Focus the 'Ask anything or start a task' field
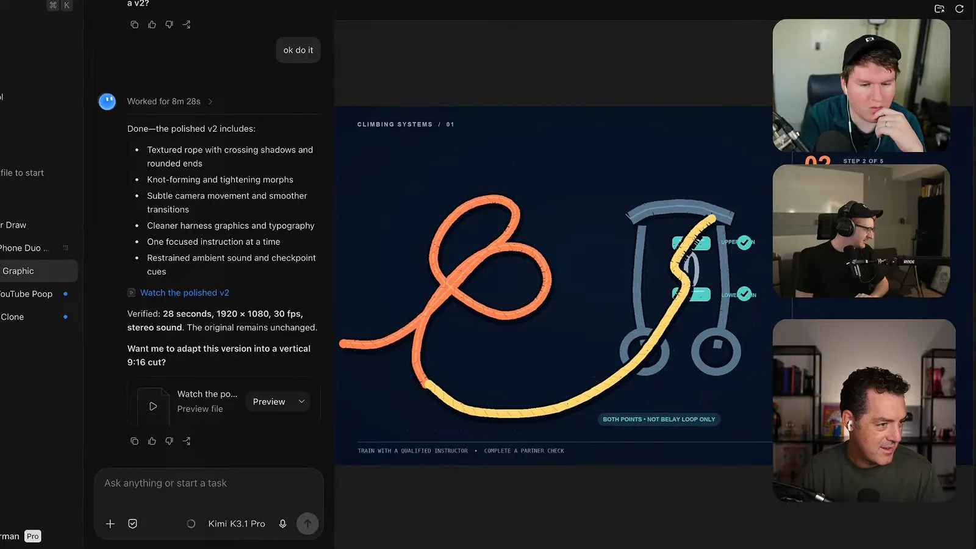Screen dimensions: 976x549 pyautogui.click(x=209, y=483)
